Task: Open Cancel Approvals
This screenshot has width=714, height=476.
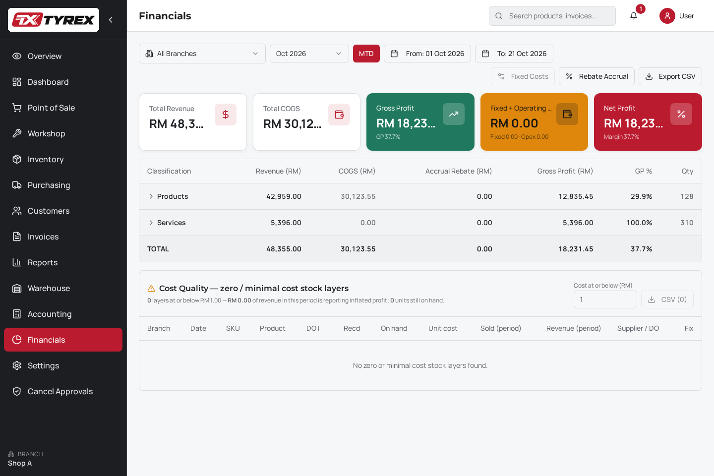Action: coord(63,391)
